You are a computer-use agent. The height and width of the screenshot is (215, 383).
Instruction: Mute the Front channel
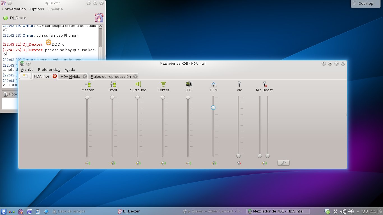(x=113, y=163)
